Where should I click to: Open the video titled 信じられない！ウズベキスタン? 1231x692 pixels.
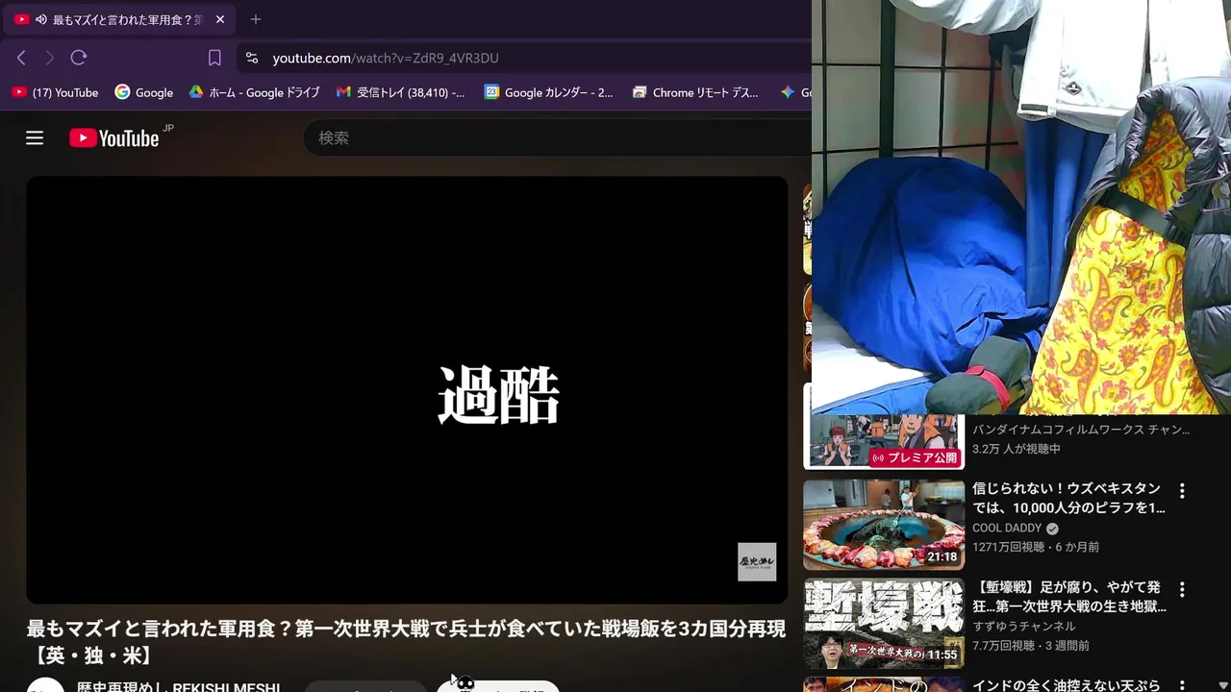click(x=1068, y=498)
